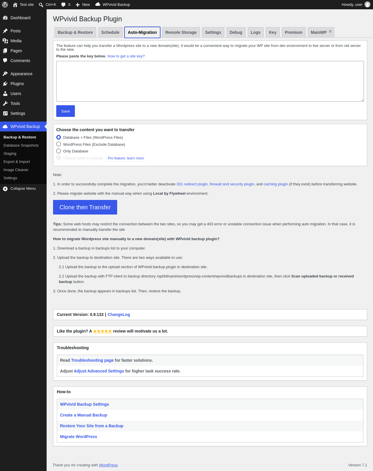Click the Plugins plug icon

pyautogui.click(x=5, y=84)
